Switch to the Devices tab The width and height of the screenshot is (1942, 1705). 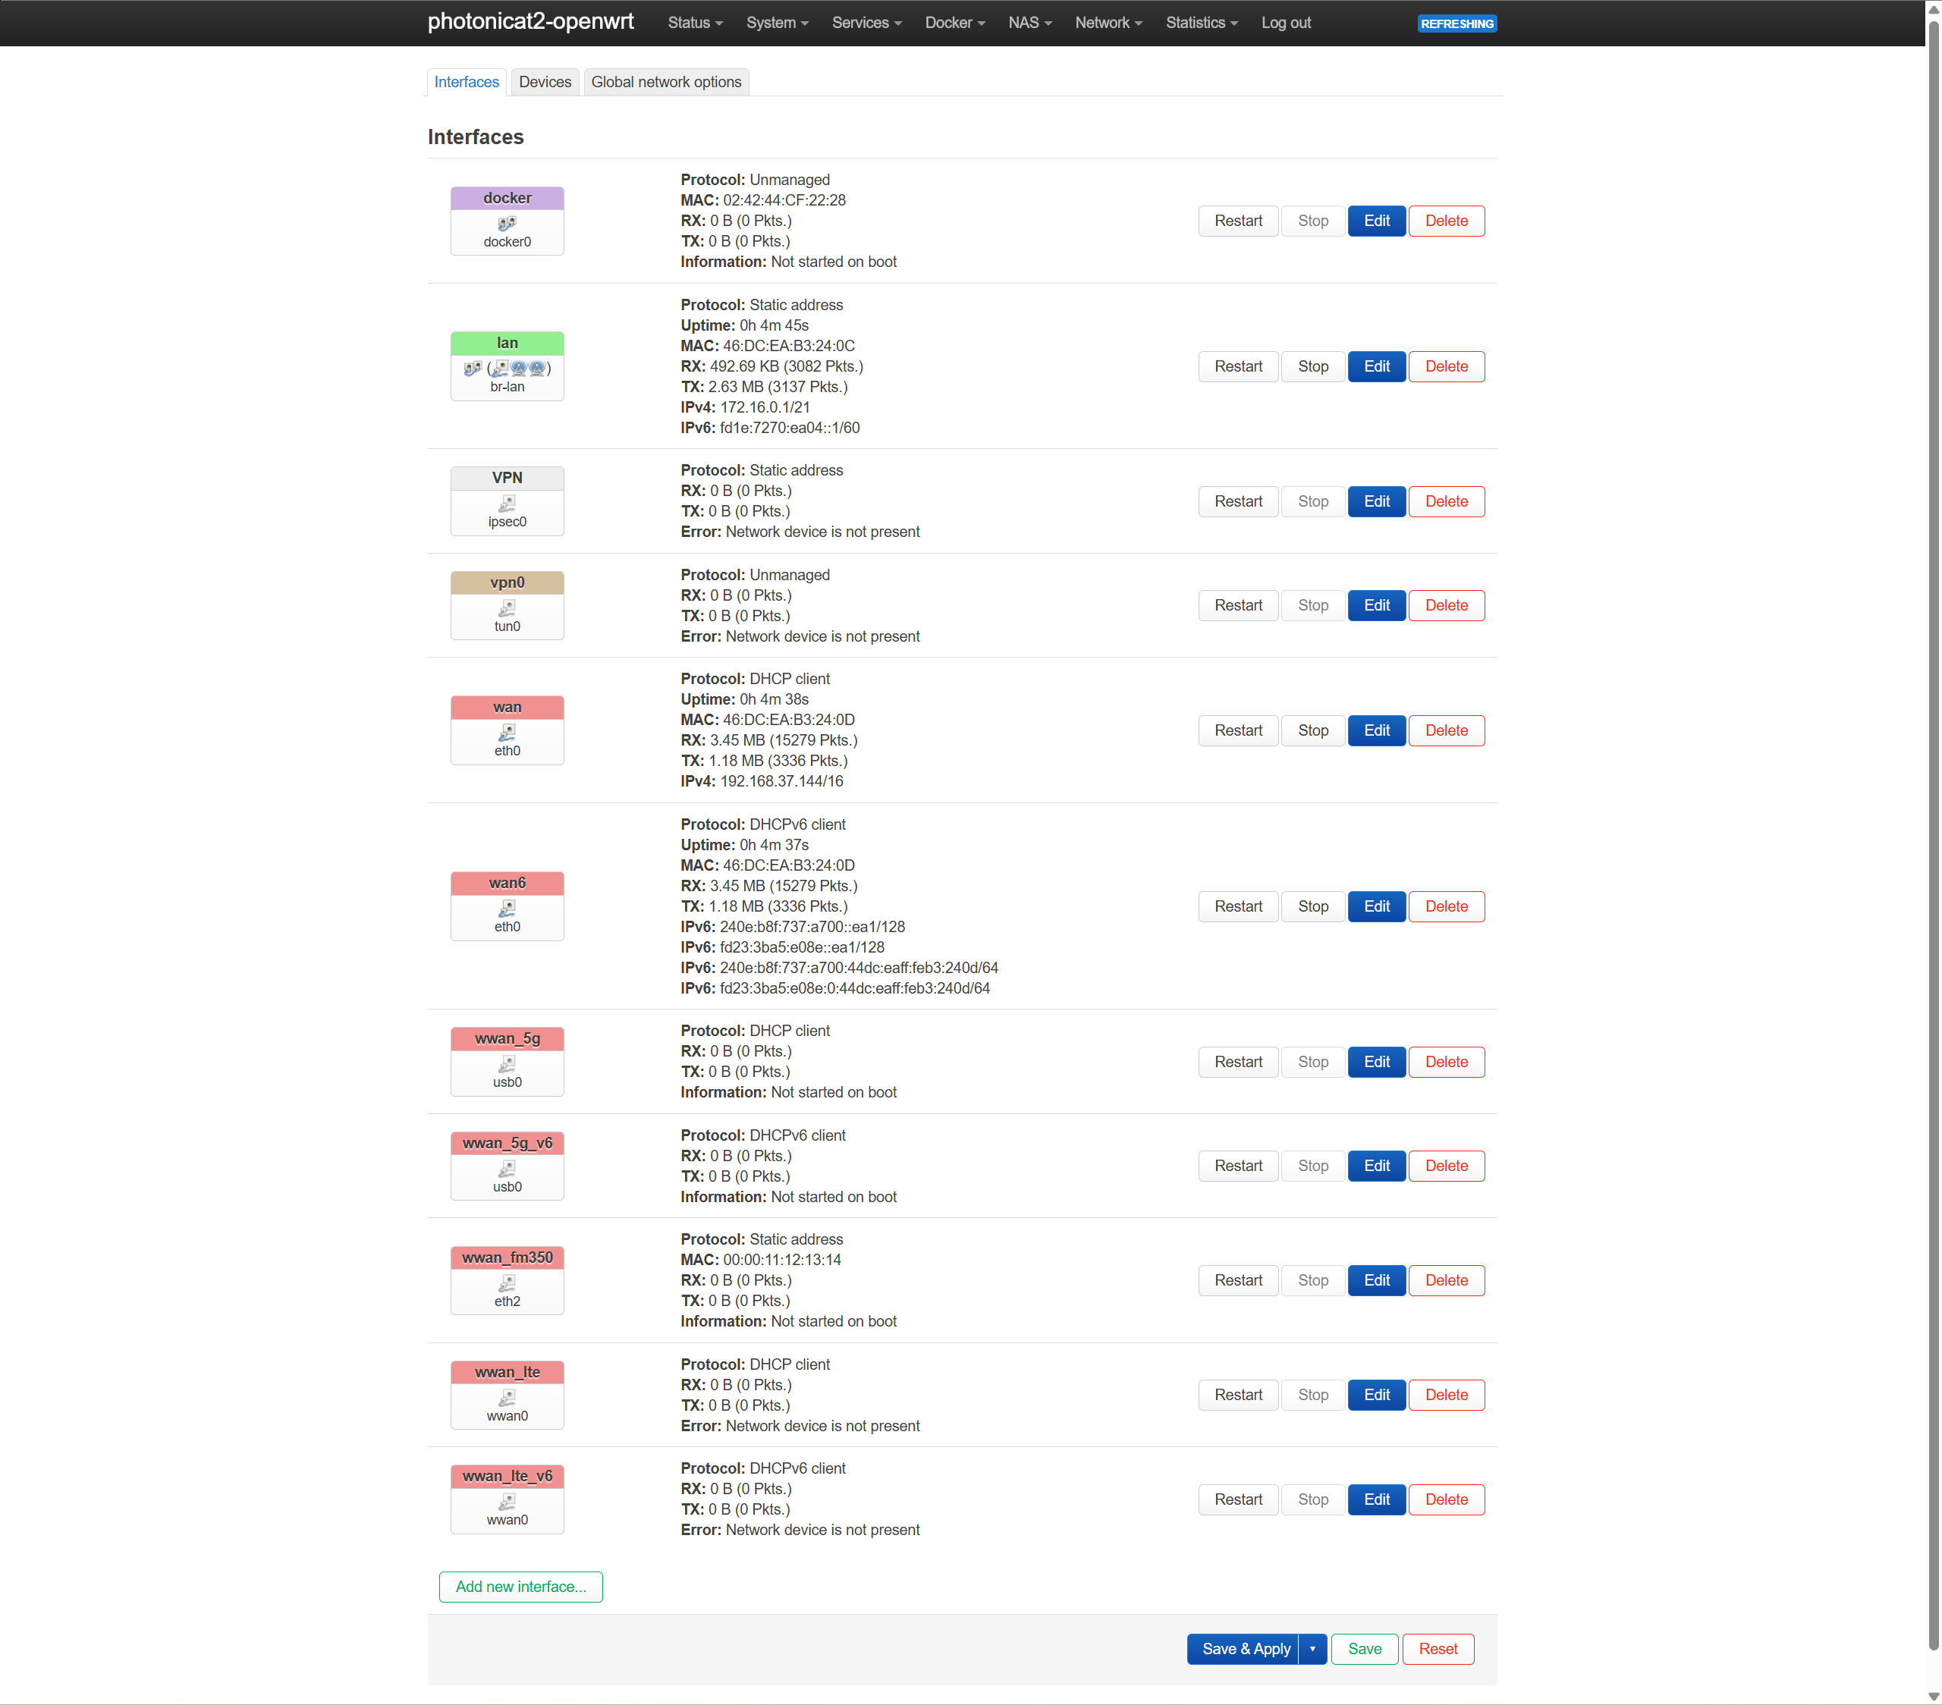coord(545,82)
